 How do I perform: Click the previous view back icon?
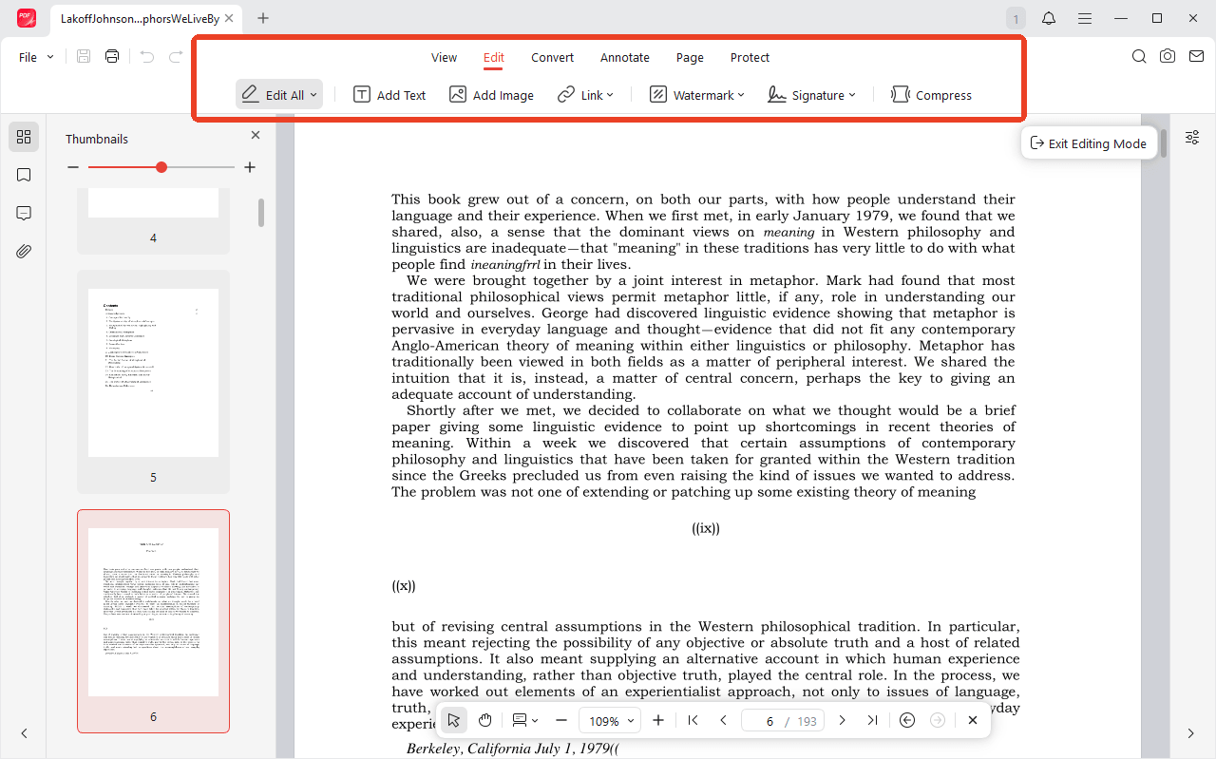[907, 720]
